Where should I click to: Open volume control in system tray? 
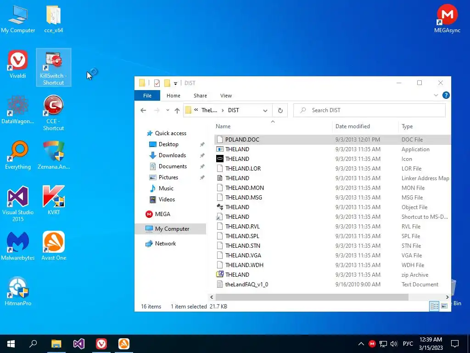[x=394, y=344]
